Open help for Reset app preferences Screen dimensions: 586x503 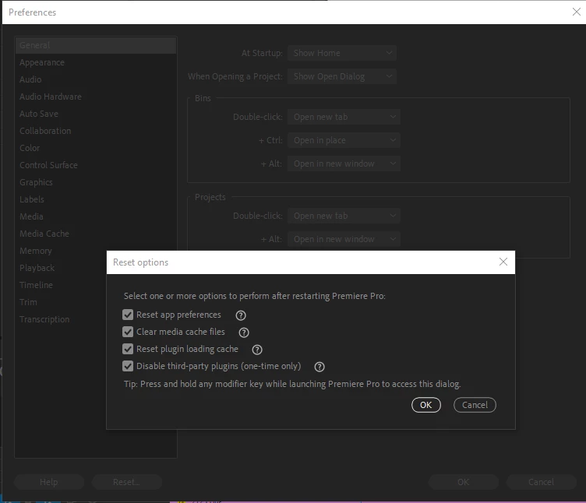(x=241, y=315)
